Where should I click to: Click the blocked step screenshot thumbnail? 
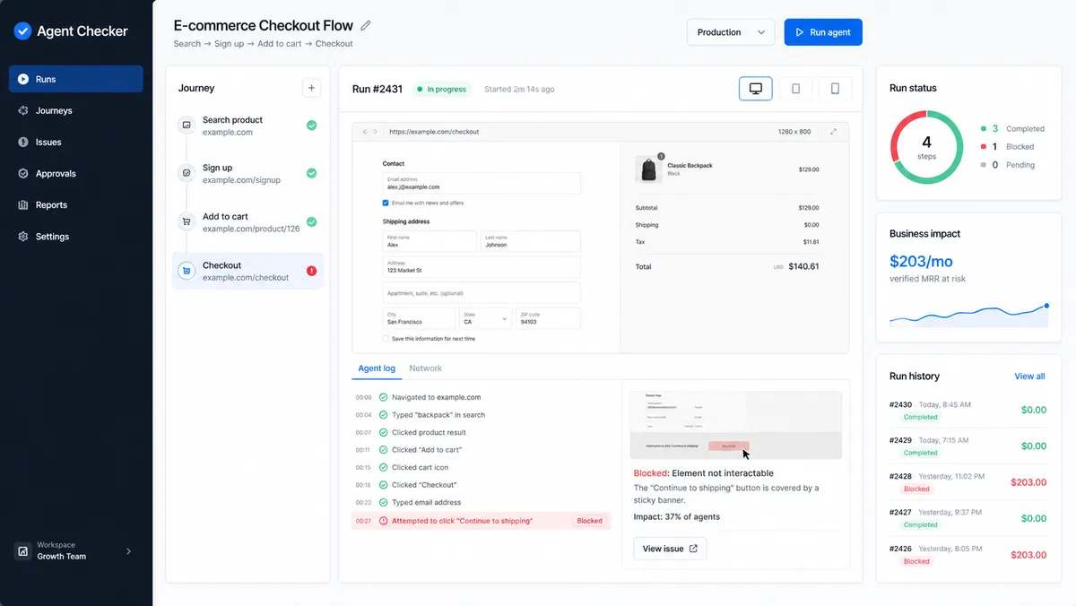tap(737, 426)
